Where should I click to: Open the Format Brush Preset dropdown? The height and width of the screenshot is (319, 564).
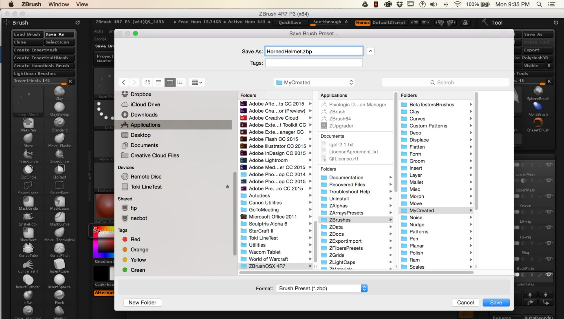tap(322, 288)
